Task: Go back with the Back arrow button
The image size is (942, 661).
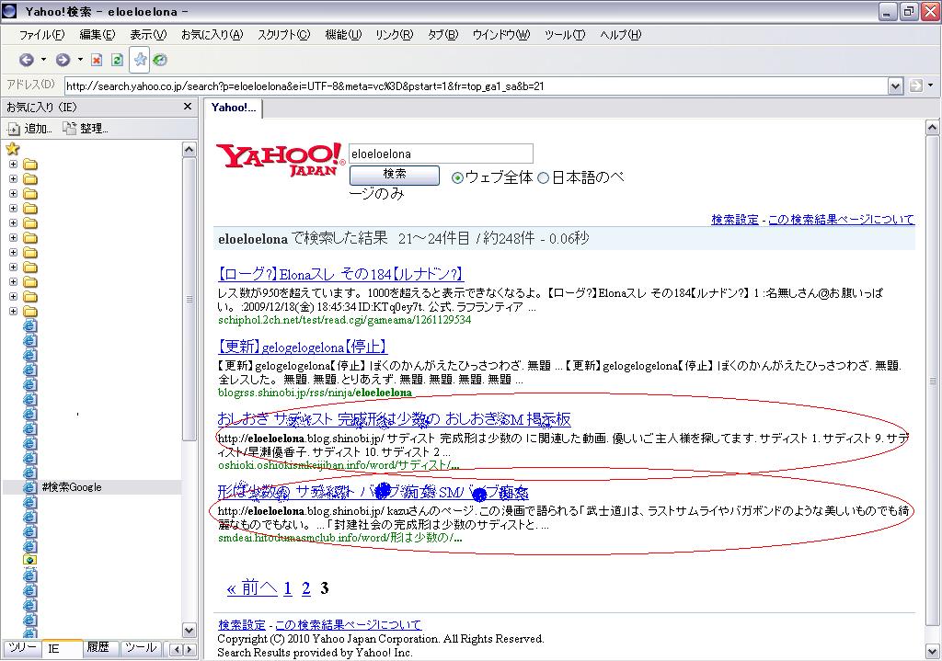Action: point(26,60)
